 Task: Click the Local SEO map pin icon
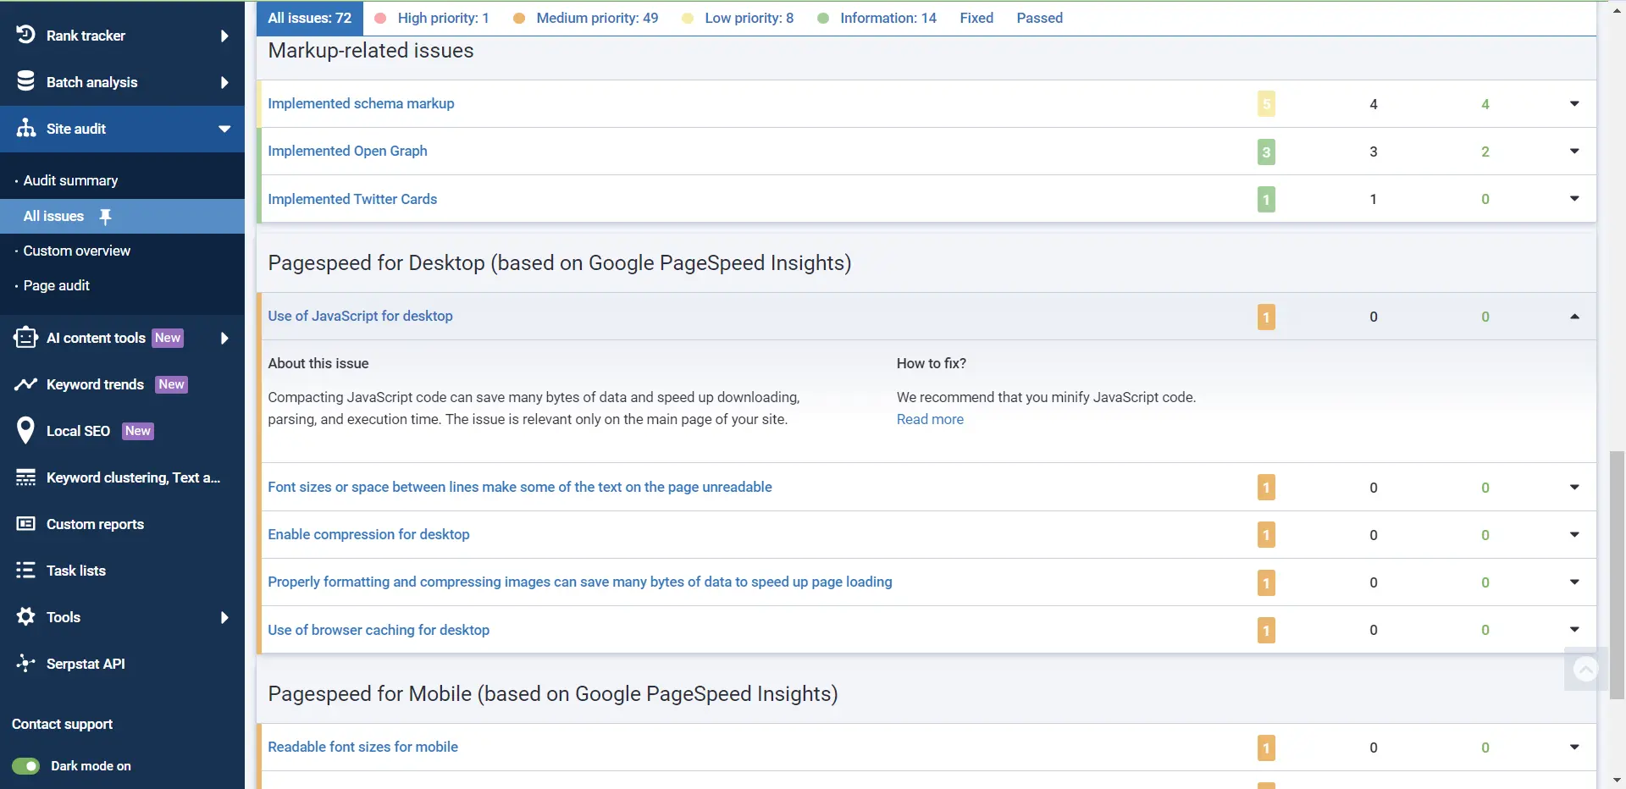pos(25,430)
